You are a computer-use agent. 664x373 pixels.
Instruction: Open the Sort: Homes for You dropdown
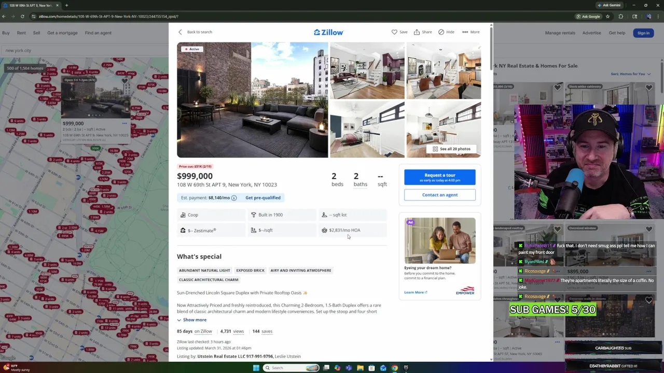pyautogui.click(x=630, y=74)
